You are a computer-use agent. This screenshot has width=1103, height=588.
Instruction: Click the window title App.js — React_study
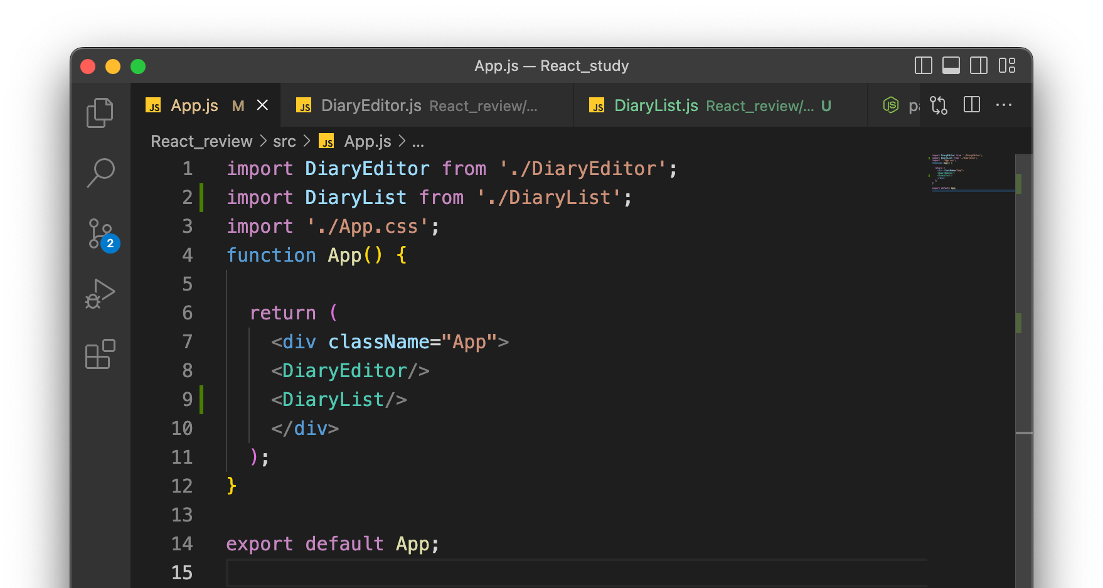(551, 66)
